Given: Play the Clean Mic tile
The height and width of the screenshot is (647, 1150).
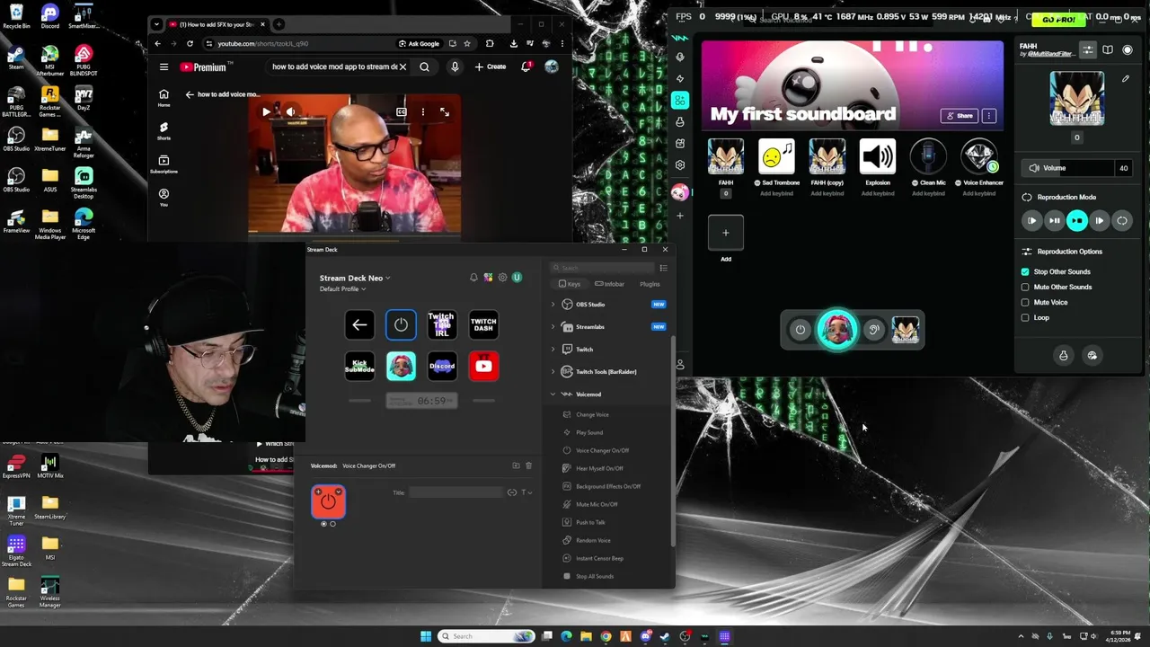Looking at the screenshot, I should 928,157.
